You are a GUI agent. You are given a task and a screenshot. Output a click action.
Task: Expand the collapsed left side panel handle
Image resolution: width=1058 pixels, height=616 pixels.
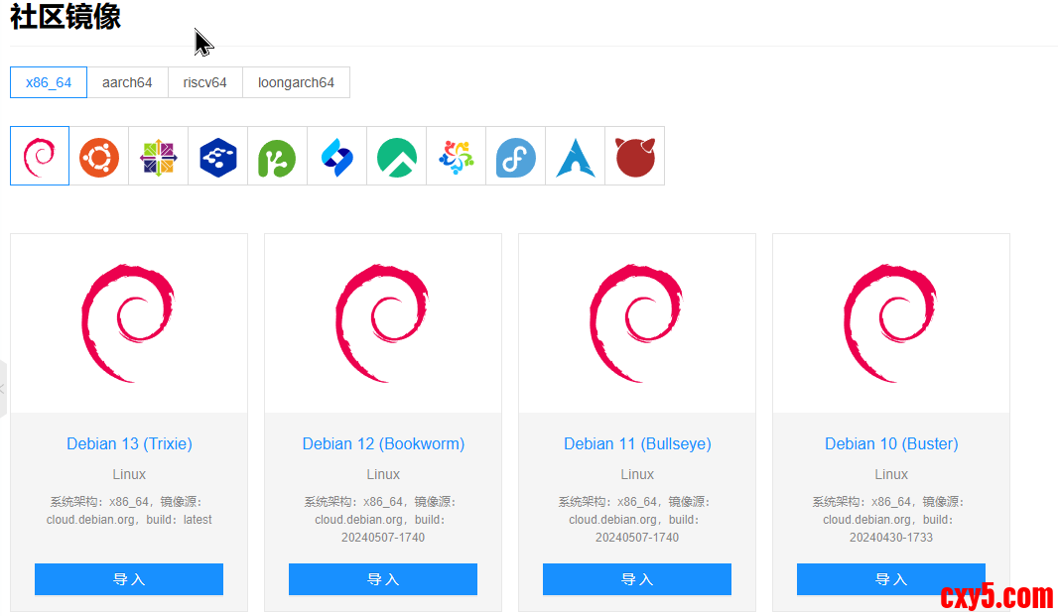point(3,389)
